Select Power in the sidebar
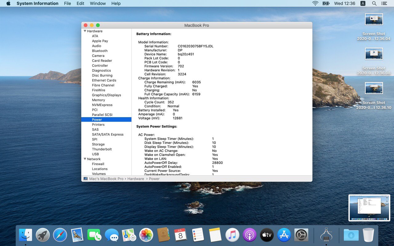This screenshot has height=246, width=394. 106,120
